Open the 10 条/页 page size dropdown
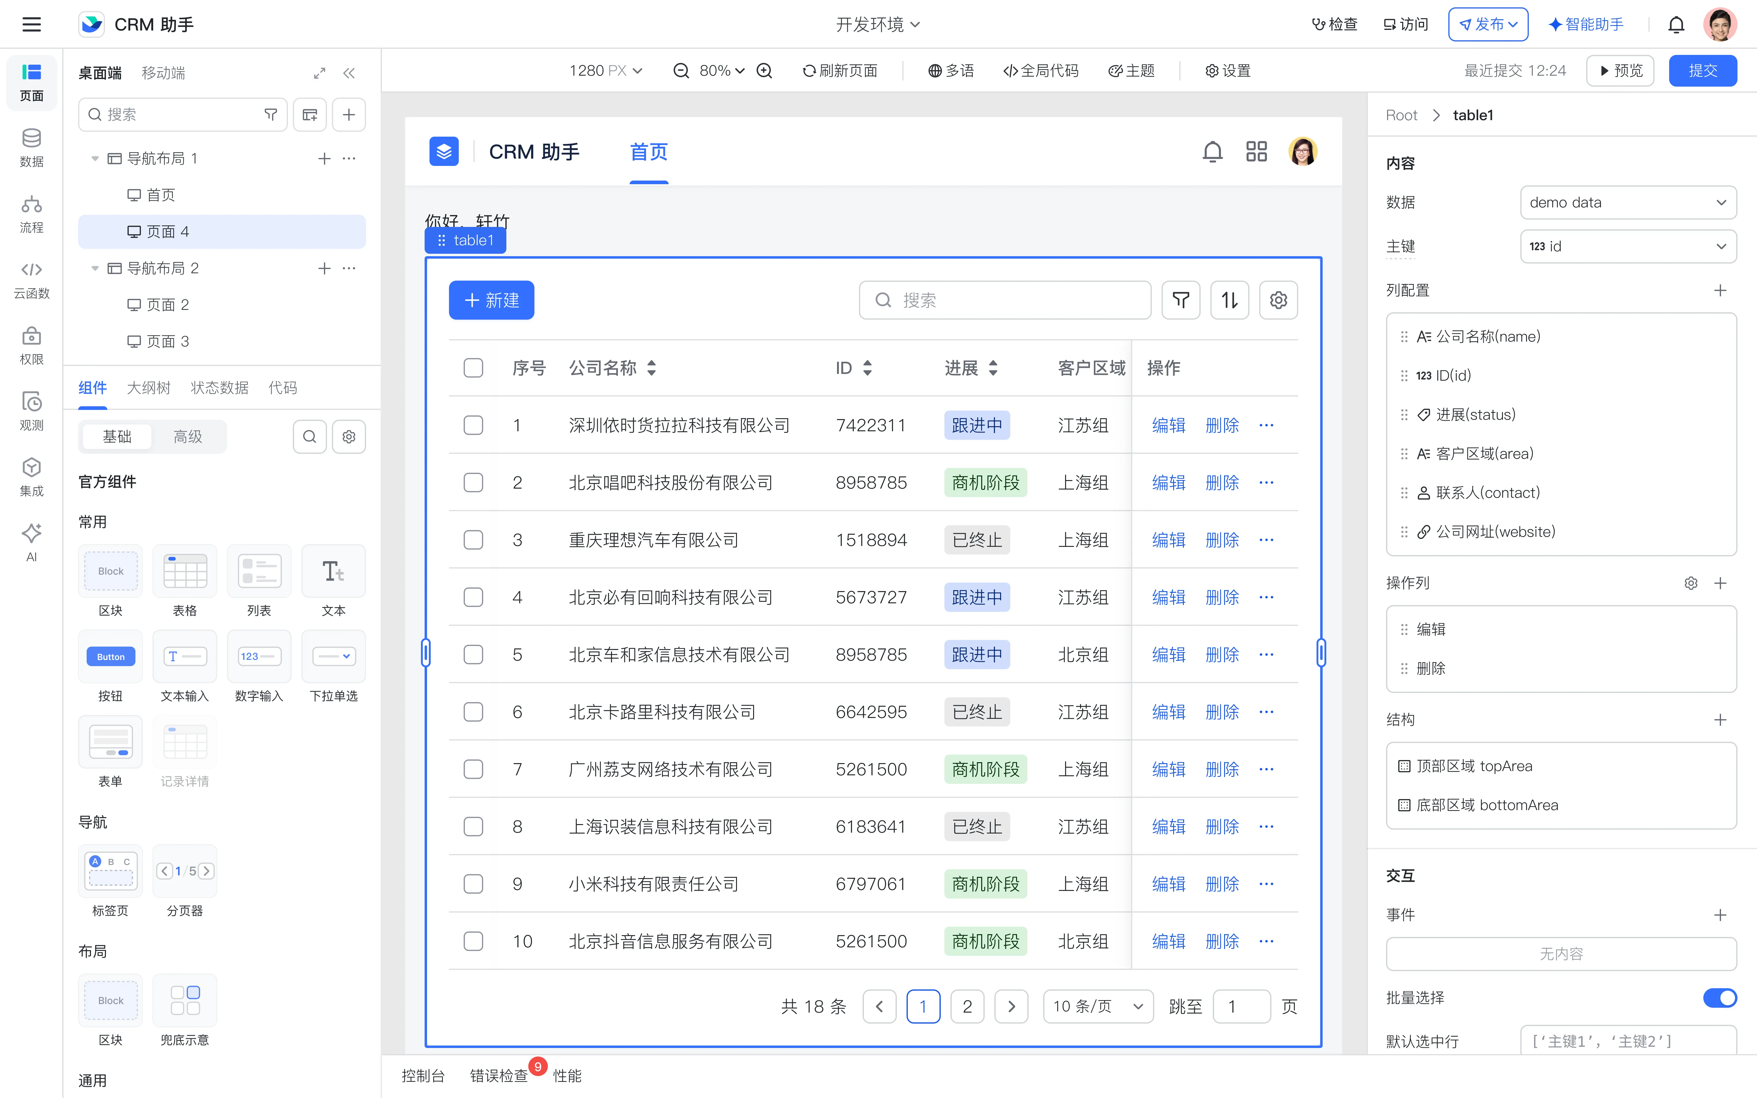The width and height of the screenshot is (1757, 1098). pos(1098,1006)
